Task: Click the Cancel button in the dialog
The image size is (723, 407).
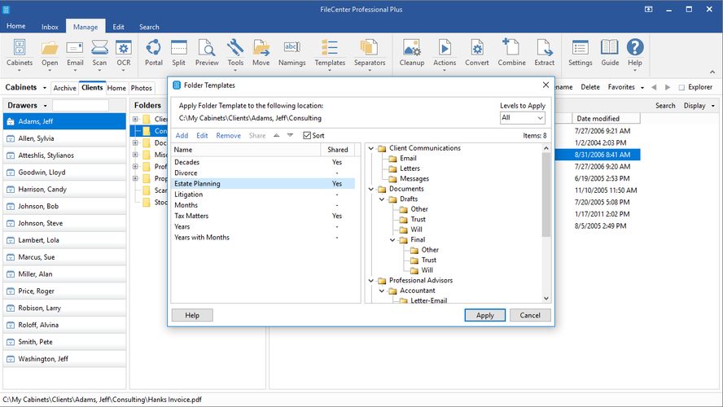Action: pos(530,315)
